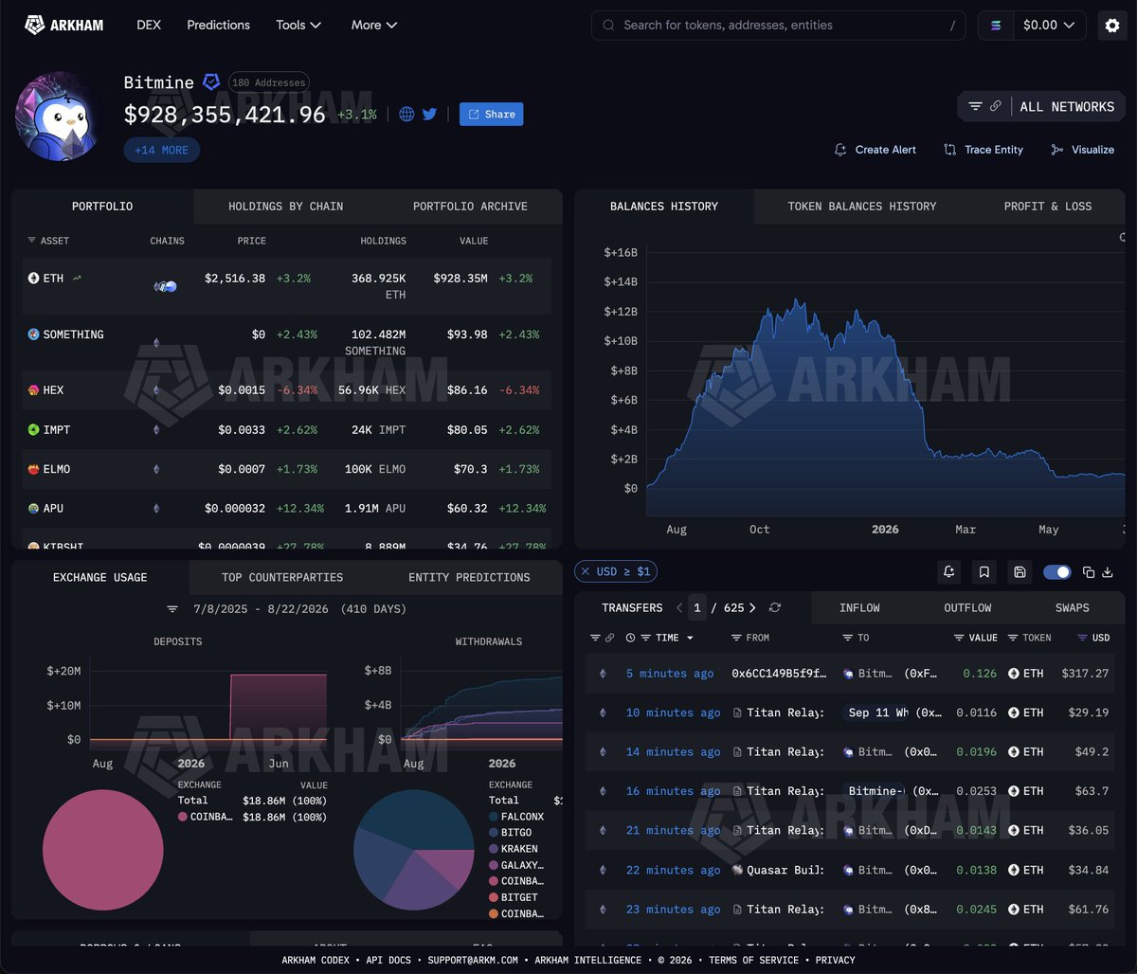The width and height of the screenshot is (1137, 974).
Task: Open the Tools dropdown menu
Action: (298, 25)
